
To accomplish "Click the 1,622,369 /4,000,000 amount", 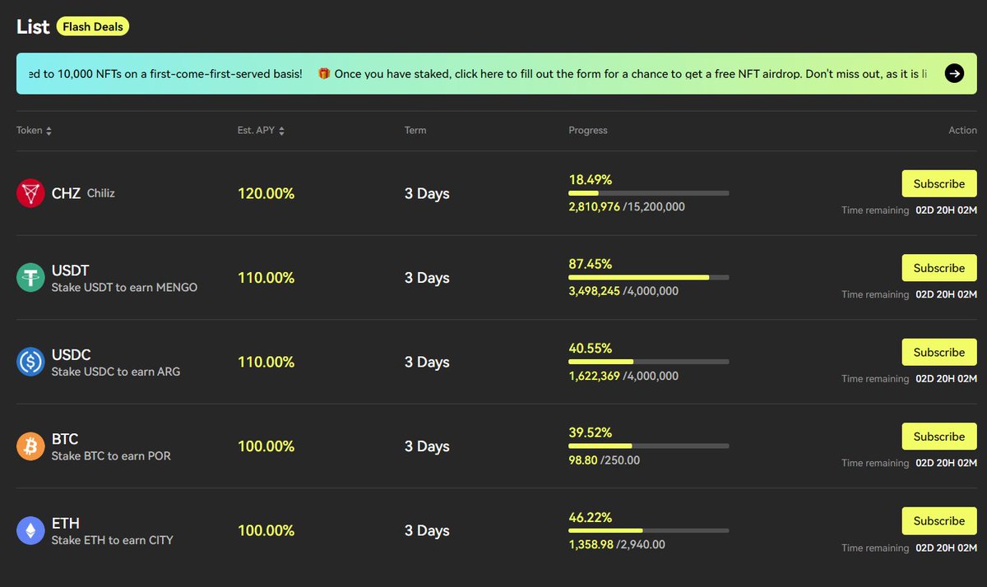I will [x=623, y=376].
